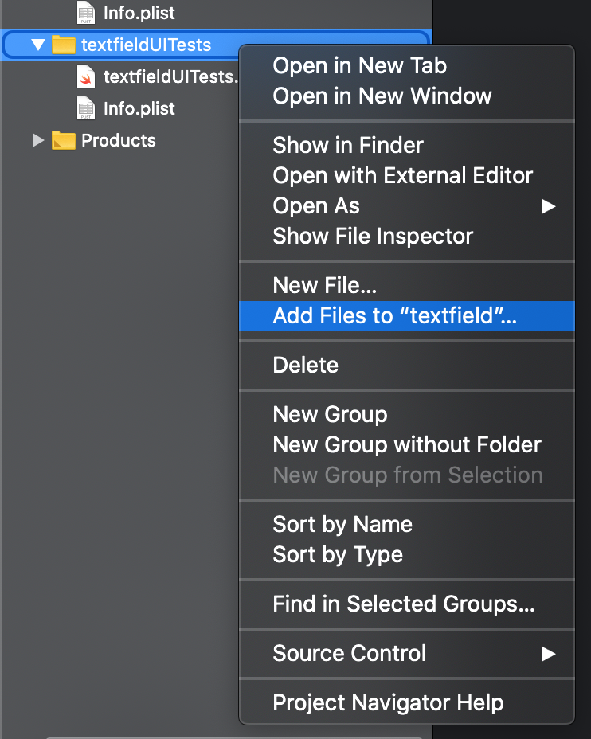The height and width of the screenshot is (739, 591).
Task: Click the textfieldUITests folder icon
Action: coord(64,45)
